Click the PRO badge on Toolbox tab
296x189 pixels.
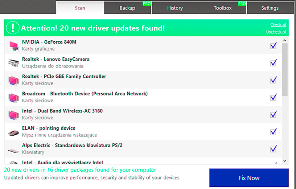point(242,4)
